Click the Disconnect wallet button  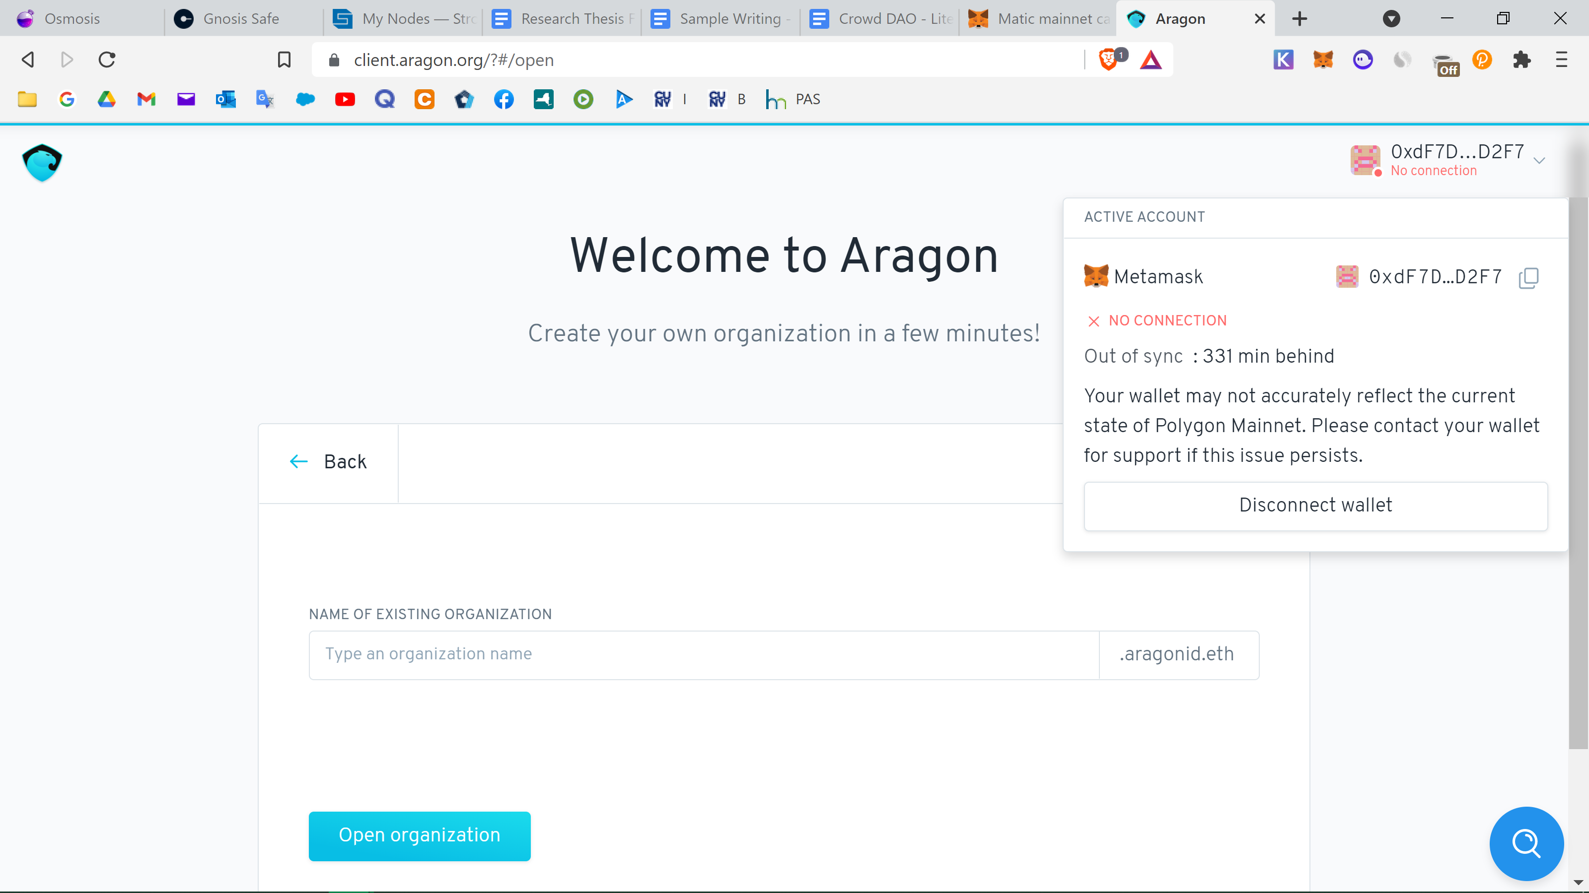click(x=1315, y=505)
